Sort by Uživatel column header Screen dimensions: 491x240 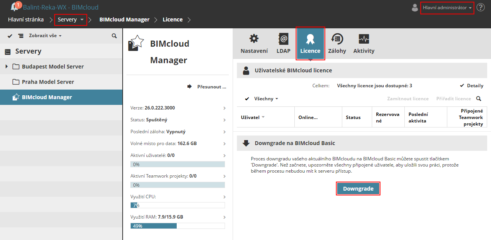tap(266, 117)
